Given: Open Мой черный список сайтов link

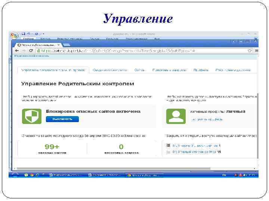Looking at the screenshot, I should (x=195, y=146).
